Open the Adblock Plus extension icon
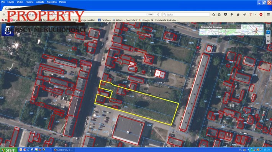The height and width of the screenshot is (152, 272). (261, 14)
